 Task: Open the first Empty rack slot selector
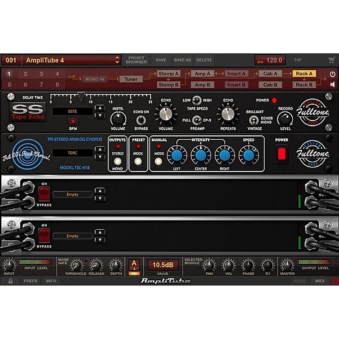click(72, 195)
